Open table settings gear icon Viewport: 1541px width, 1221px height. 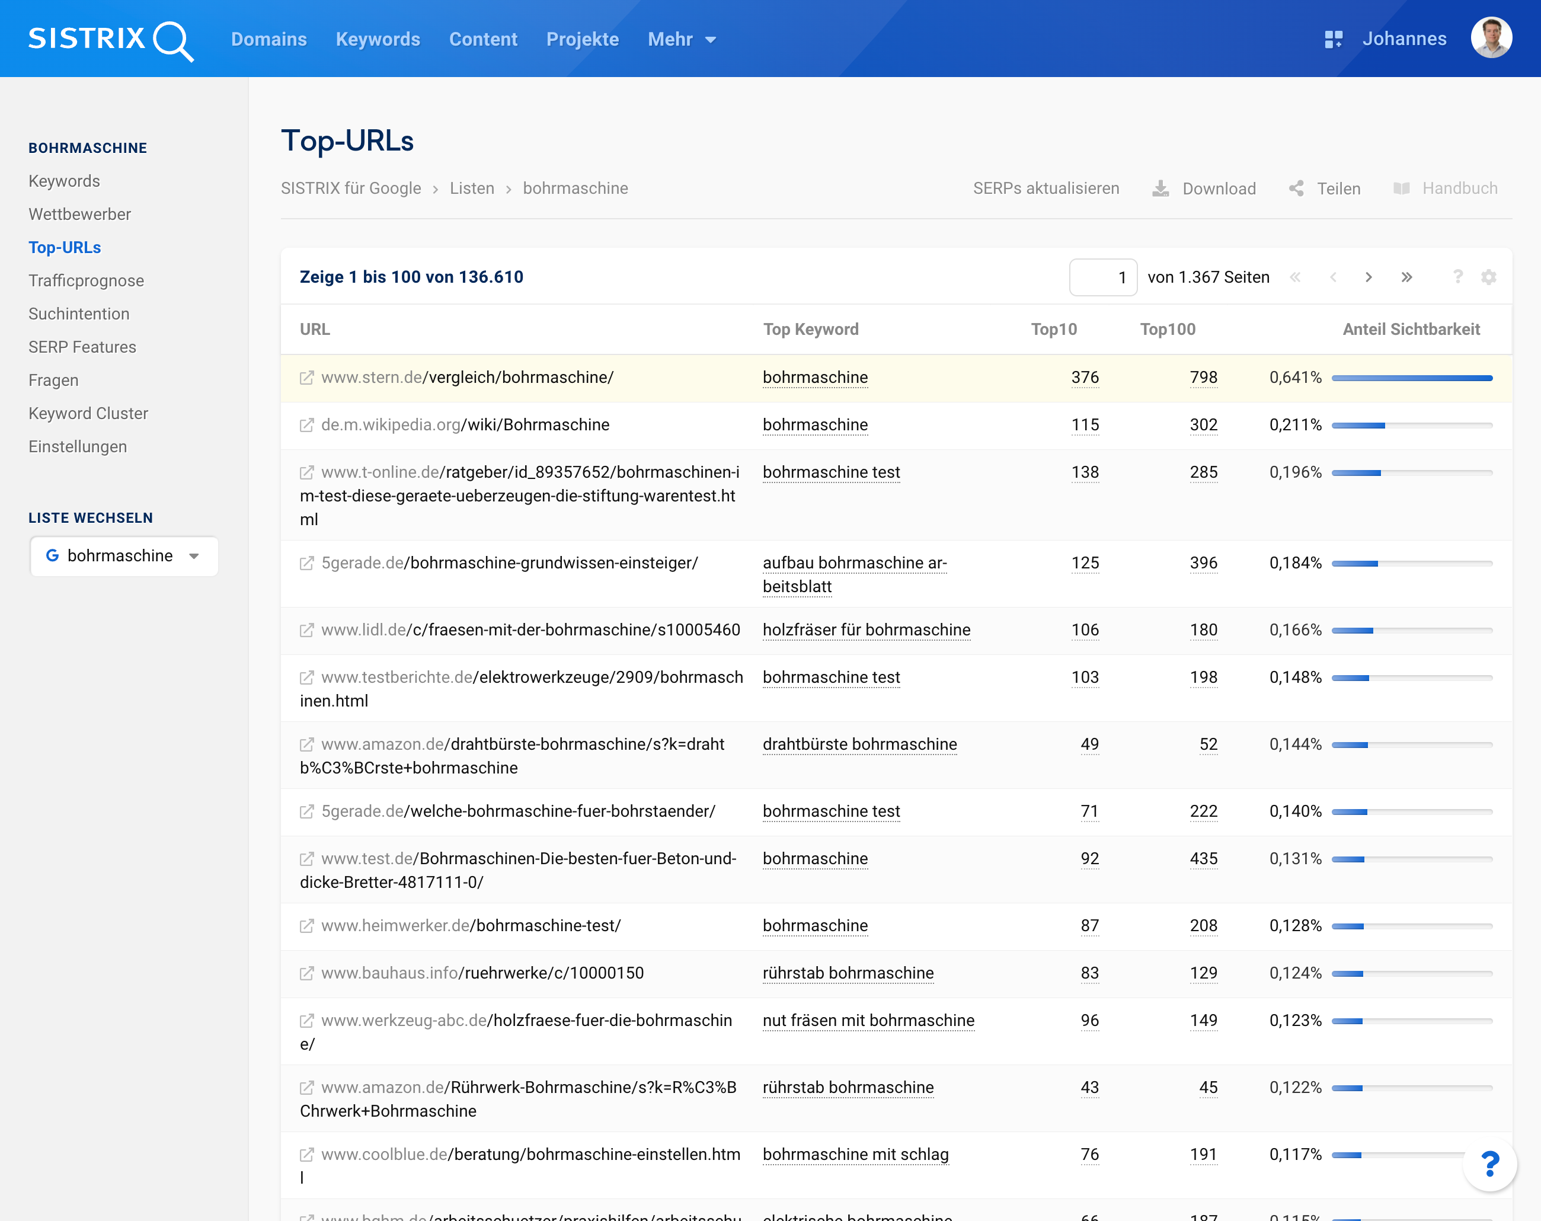pyautogui.click(x=1489, y=277)
